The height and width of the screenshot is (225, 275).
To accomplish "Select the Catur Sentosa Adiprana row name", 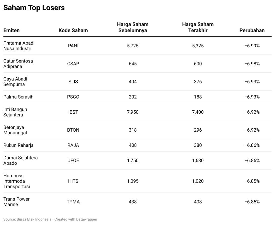I will (x=18, y=64).
